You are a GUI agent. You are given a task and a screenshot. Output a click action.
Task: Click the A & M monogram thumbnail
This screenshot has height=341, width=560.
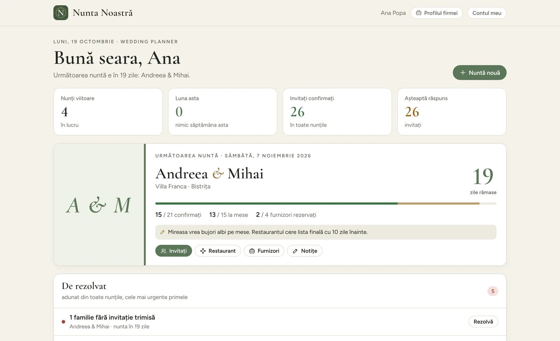coord(99,205)
